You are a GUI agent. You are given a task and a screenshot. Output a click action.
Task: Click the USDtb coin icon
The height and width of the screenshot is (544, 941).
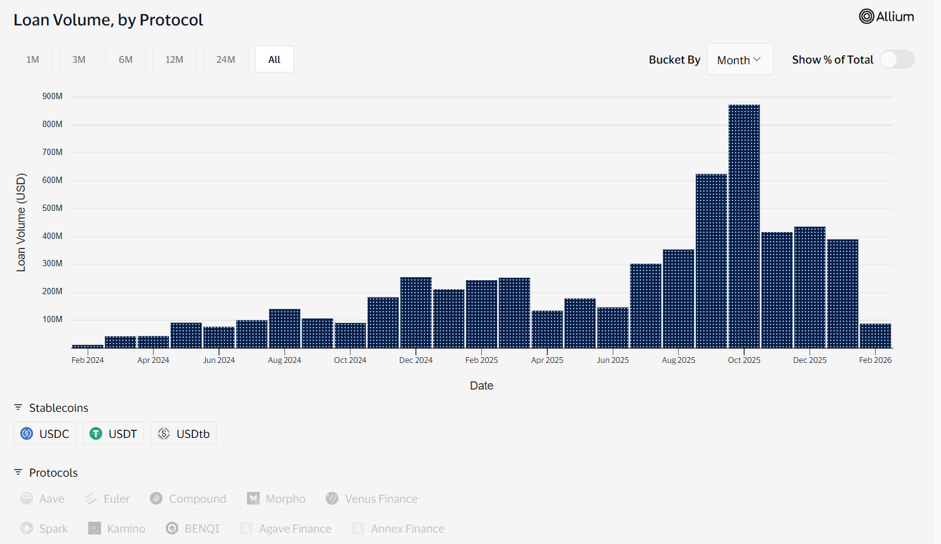tap(164, 433)
